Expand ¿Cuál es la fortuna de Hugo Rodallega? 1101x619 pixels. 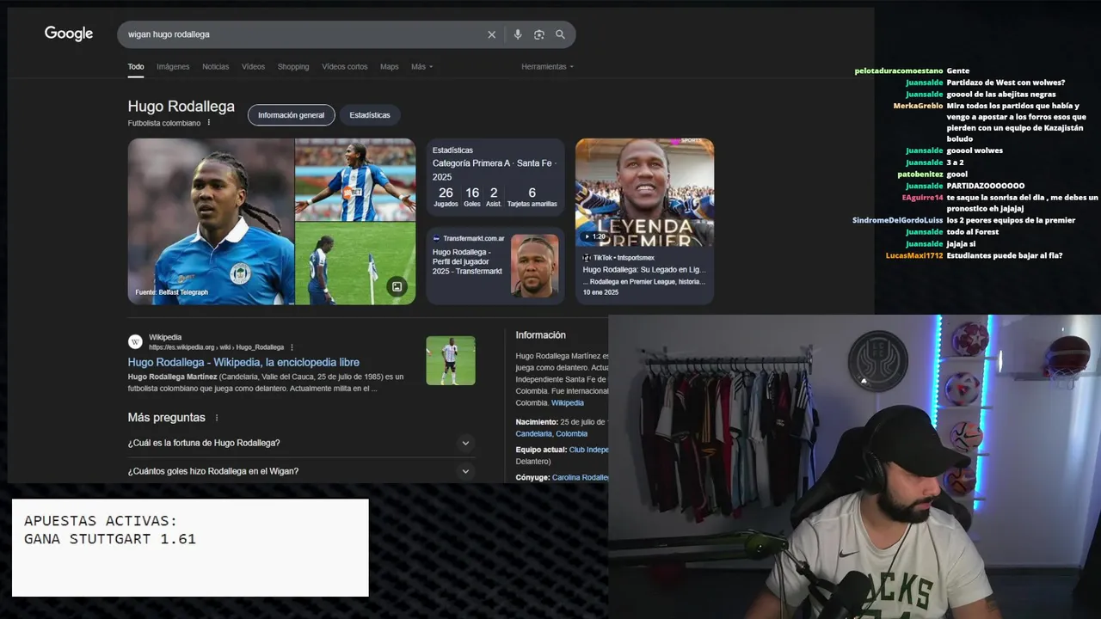(300, 443)
